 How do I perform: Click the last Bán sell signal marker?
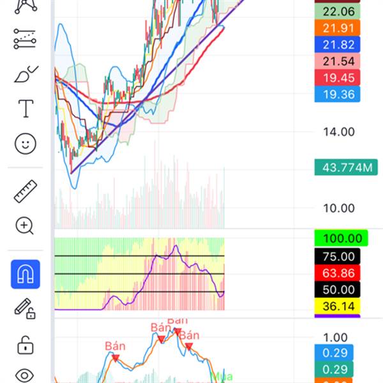189,346
